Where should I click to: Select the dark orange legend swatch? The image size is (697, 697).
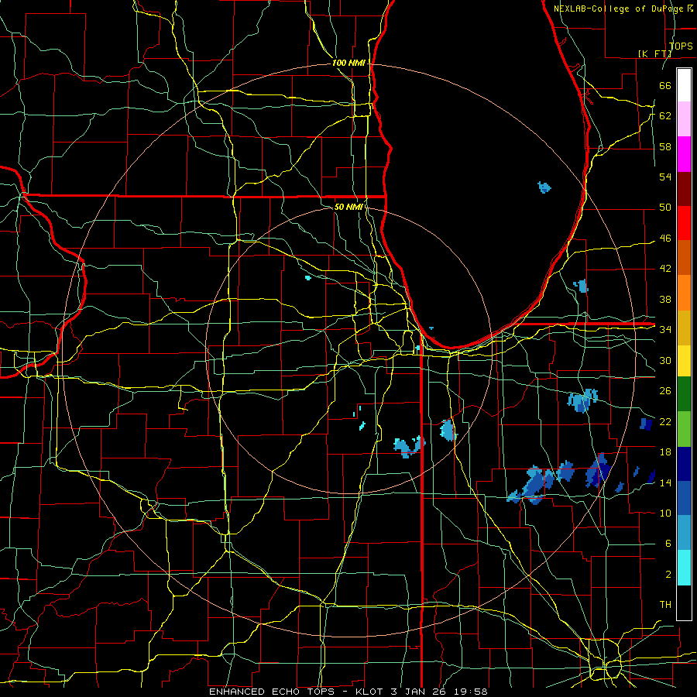[x=684, y=258]
